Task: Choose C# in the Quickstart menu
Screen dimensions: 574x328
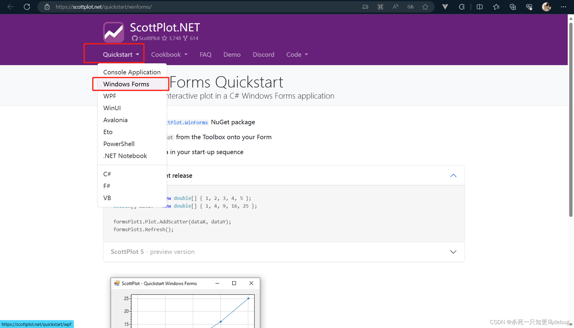Action: coord(132,174)
